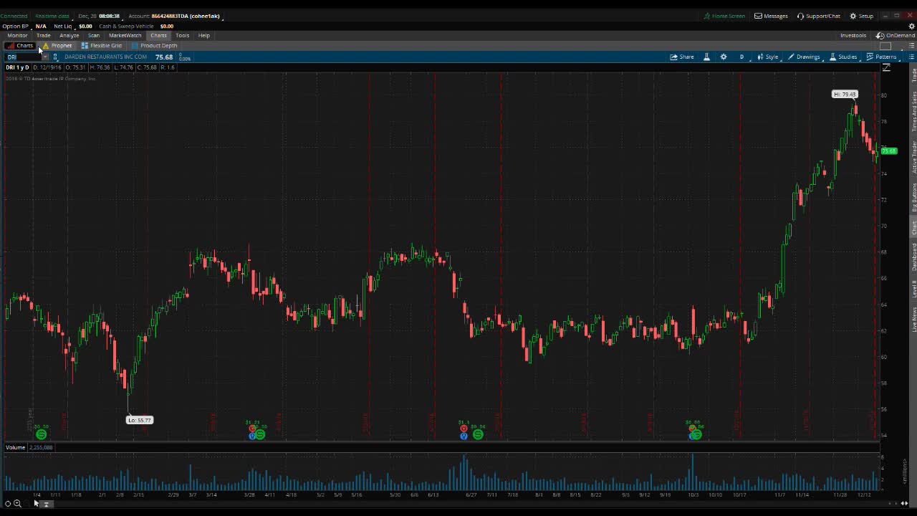Screen dimensions: 917x516
Task: Open the Live News side tab
Action: tap(913, 319)
